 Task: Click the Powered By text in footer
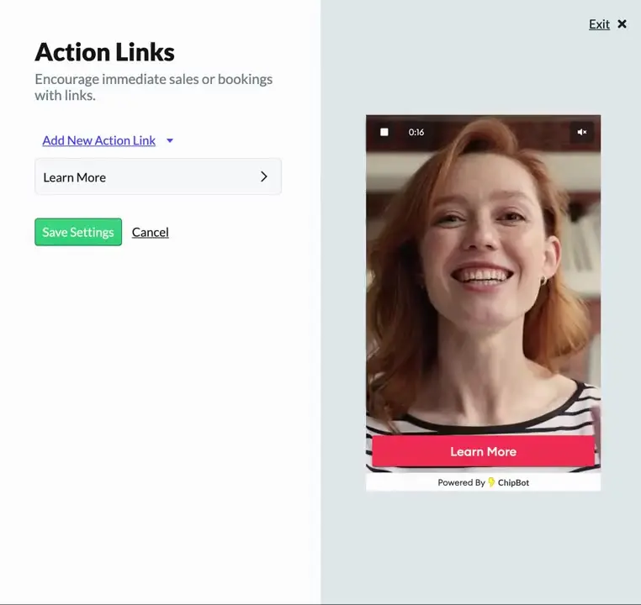click(461, 482)
